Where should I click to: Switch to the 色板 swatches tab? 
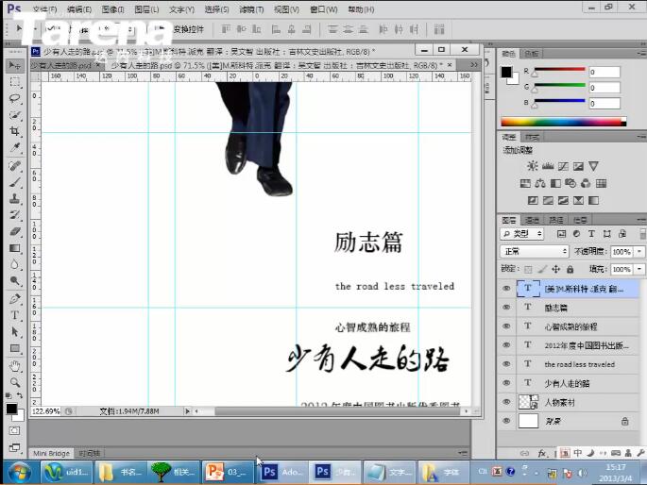532,54
